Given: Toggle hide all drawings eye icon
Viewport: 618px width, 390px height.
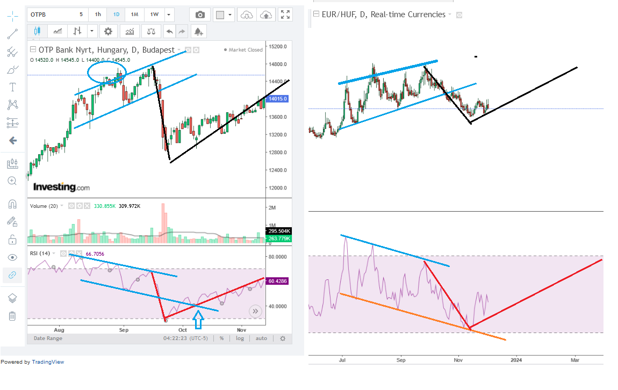Looking at the screenshot, I should pos(12,257).
